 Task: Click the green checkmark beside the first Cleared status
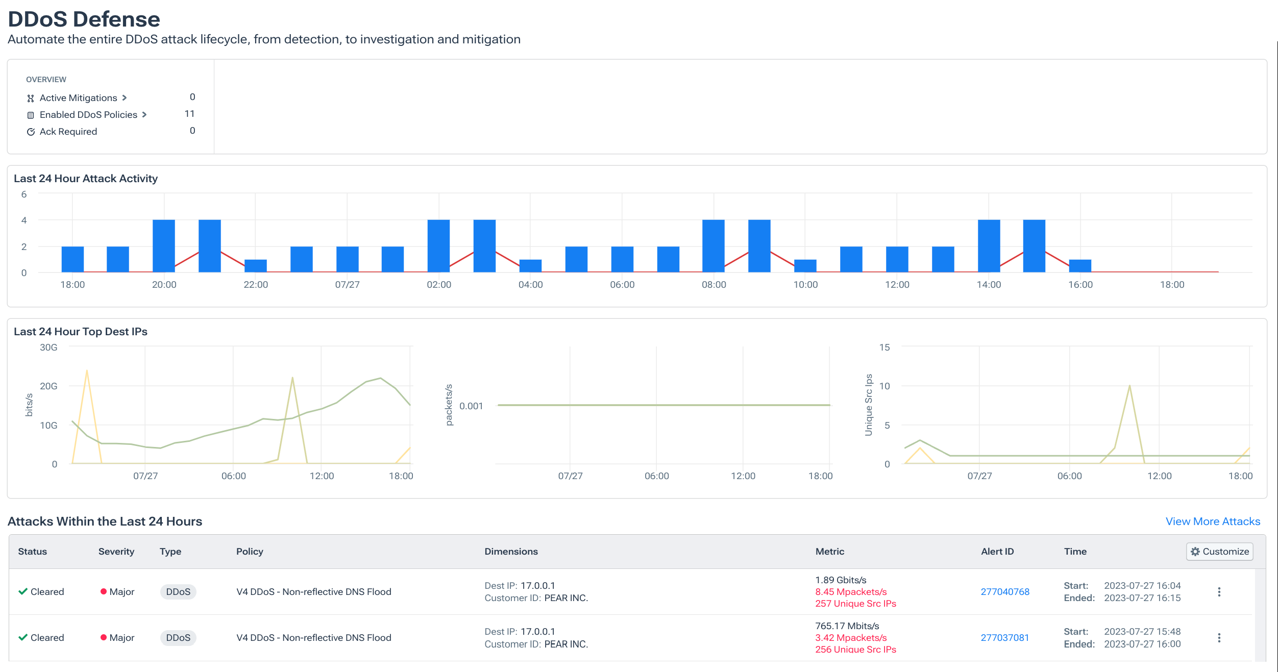pos(22,591)
